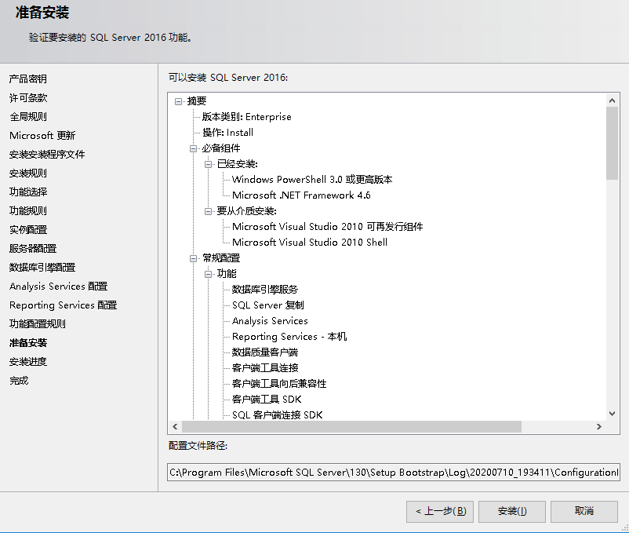Select Microsoft 更新 step in sidebar
Viewport: 629px width, 533px height.
[42, 136]
